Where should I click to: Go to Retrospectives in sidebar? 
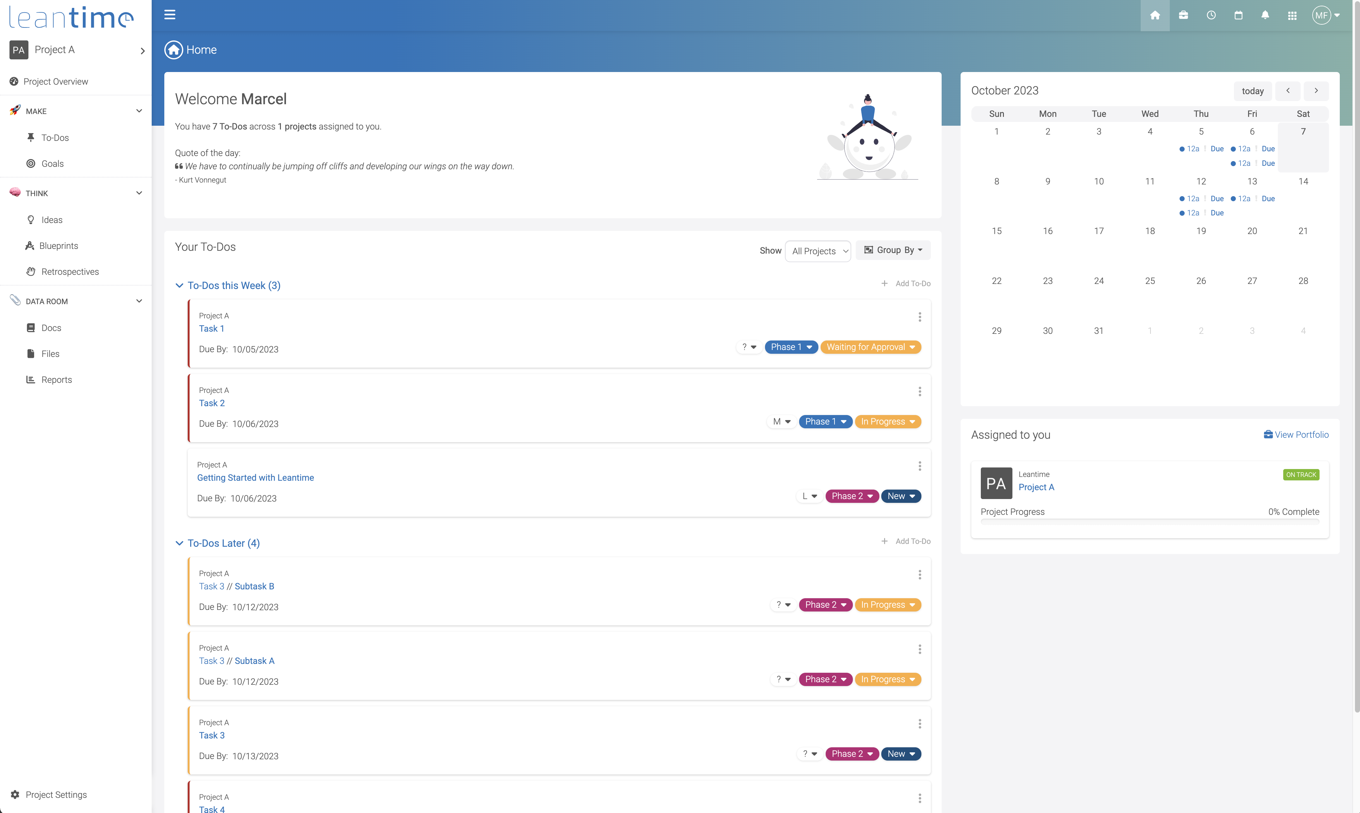pos(70,272)
